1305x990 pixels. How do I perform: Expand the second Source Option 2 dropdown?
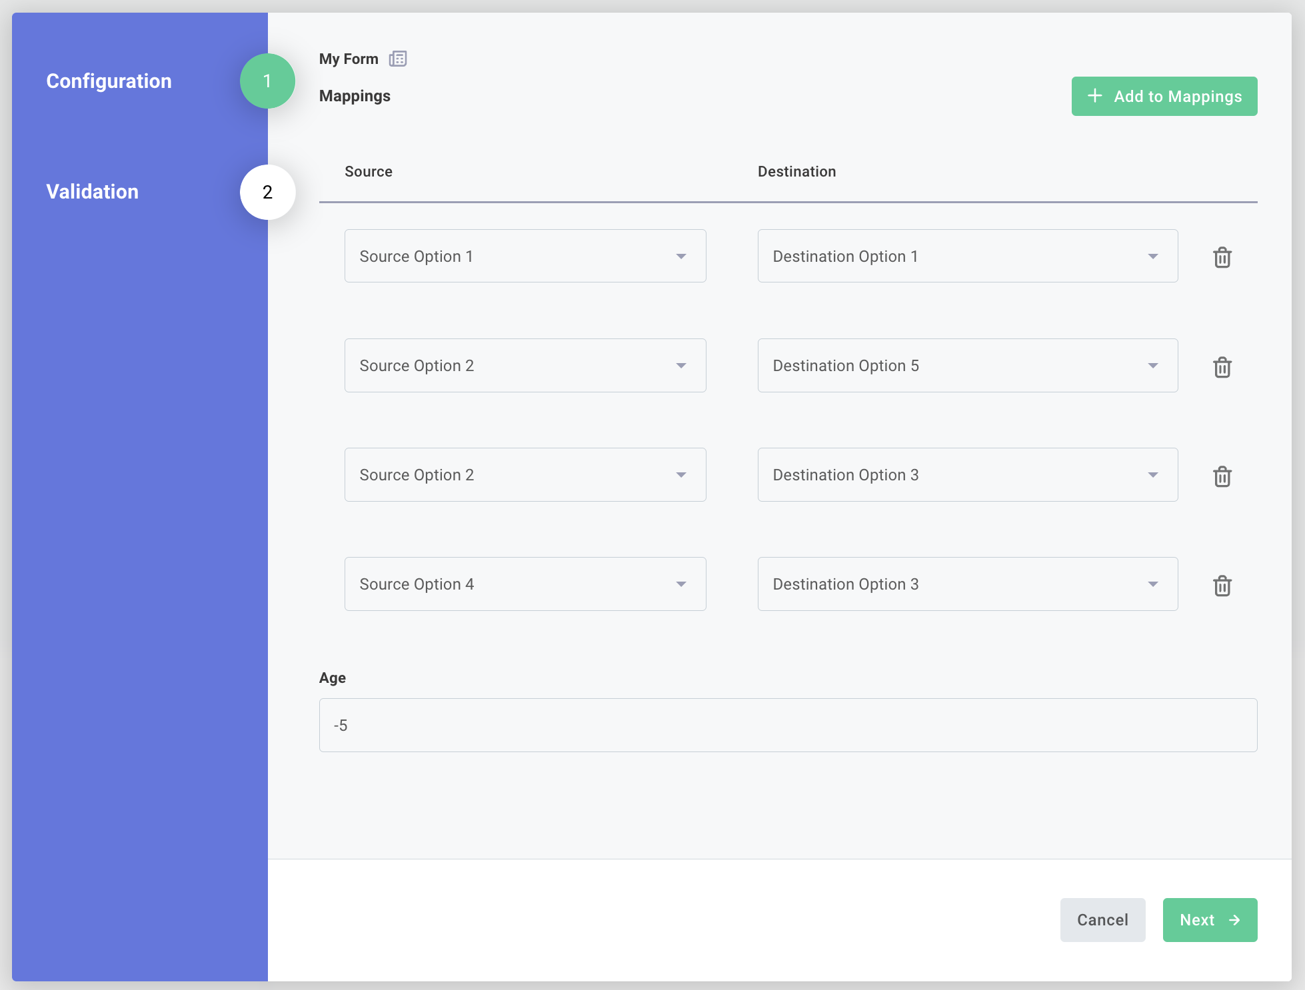click(x=680, y=474)
